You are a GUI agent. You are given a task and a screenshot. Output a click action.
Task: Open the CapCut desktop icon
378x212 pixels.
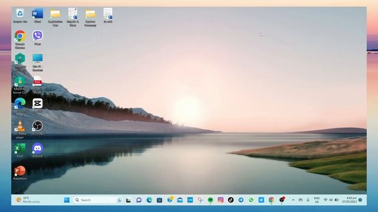[x=38, y=105]
